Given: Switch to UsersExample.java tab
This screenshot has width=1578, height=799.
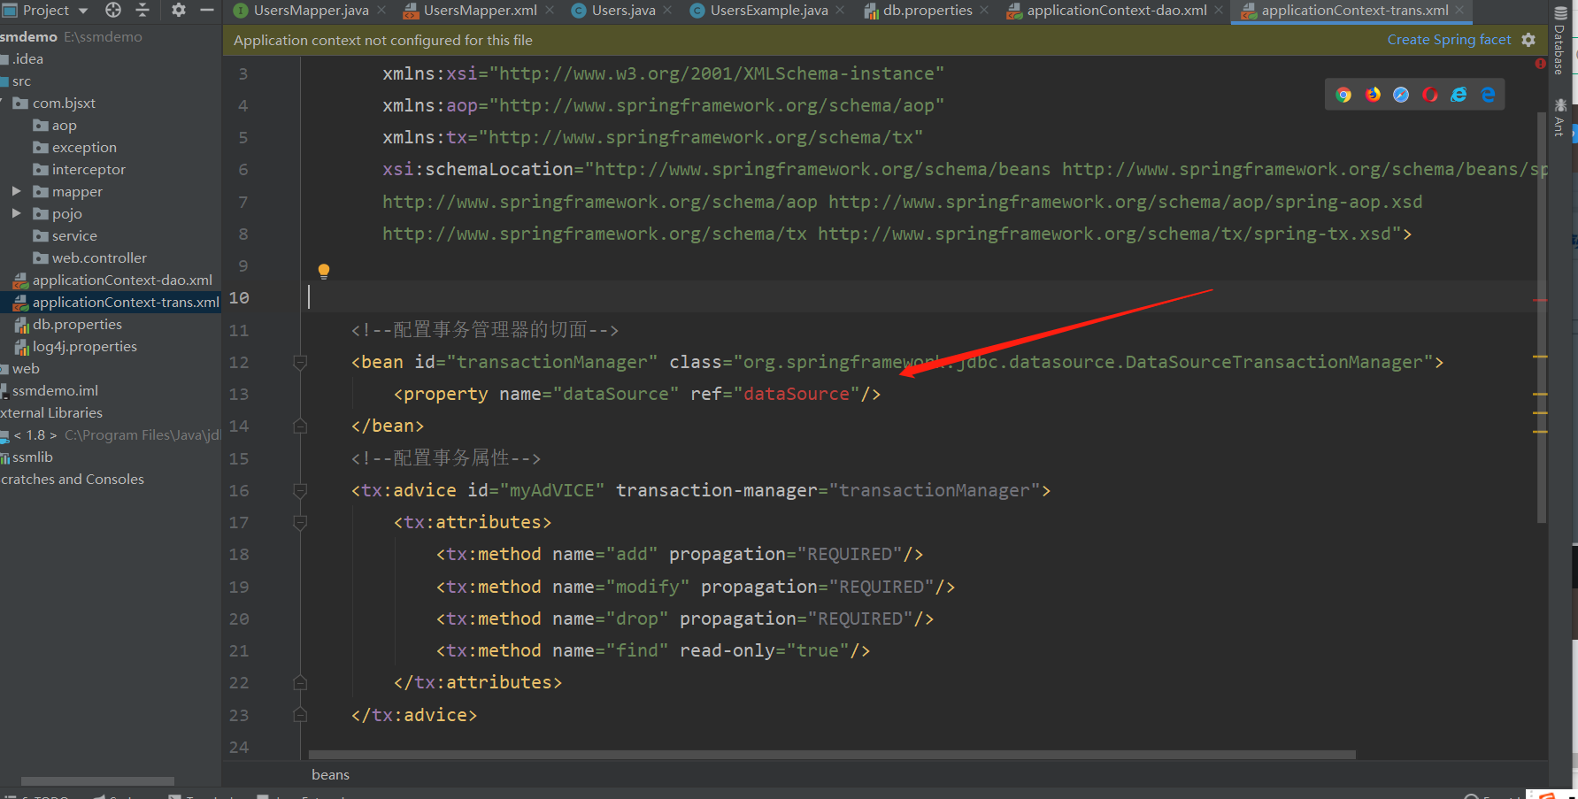Looking at the screenshot, I should point(767,11).
